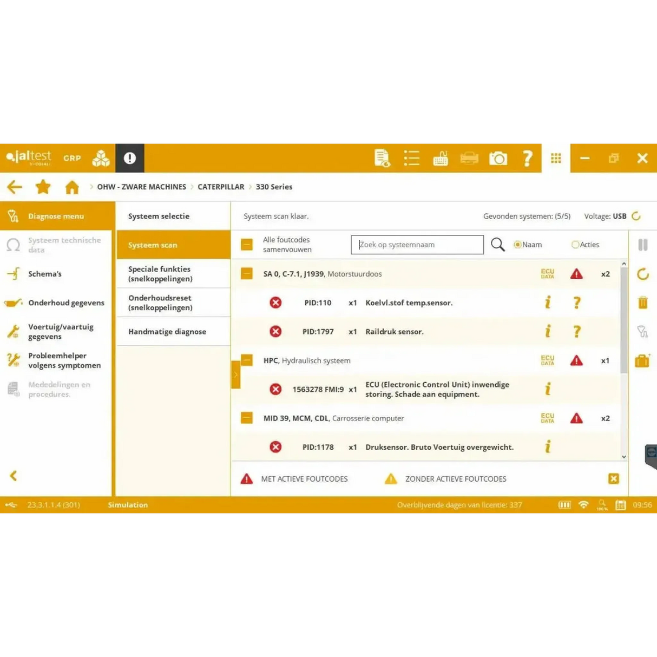Click the camera screenshot icon
This screenshot has height=657, width=657.
pos(498,158)
